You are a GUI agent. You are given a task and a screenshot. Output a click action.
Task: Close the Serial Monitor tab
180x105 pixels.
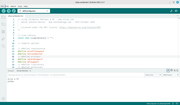[30, 71]
